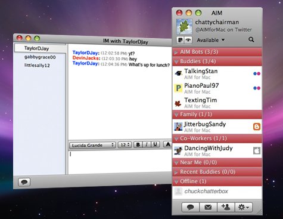Image resolution: width=283 pixels, height=219 pixels.
Task: Toggle bold formatting in IM window
Action: tap(138, 144)
